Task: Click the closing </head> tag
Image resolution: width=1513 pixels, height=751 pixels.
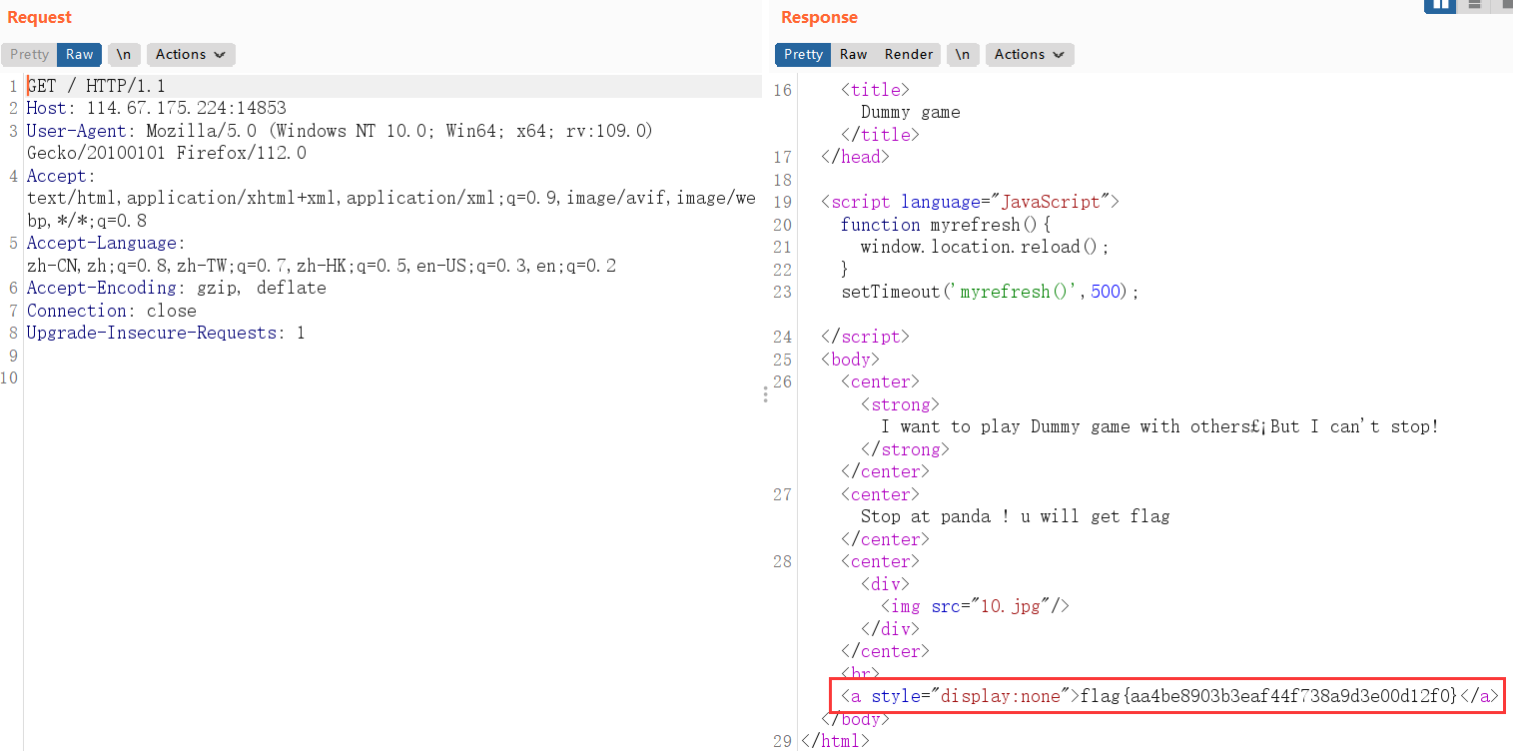Action: (x=855, y=157)
